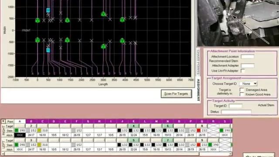Select upper green target marker near length 3900
The height and width of the screenshot is (157, 279).
tap(122, 20)
